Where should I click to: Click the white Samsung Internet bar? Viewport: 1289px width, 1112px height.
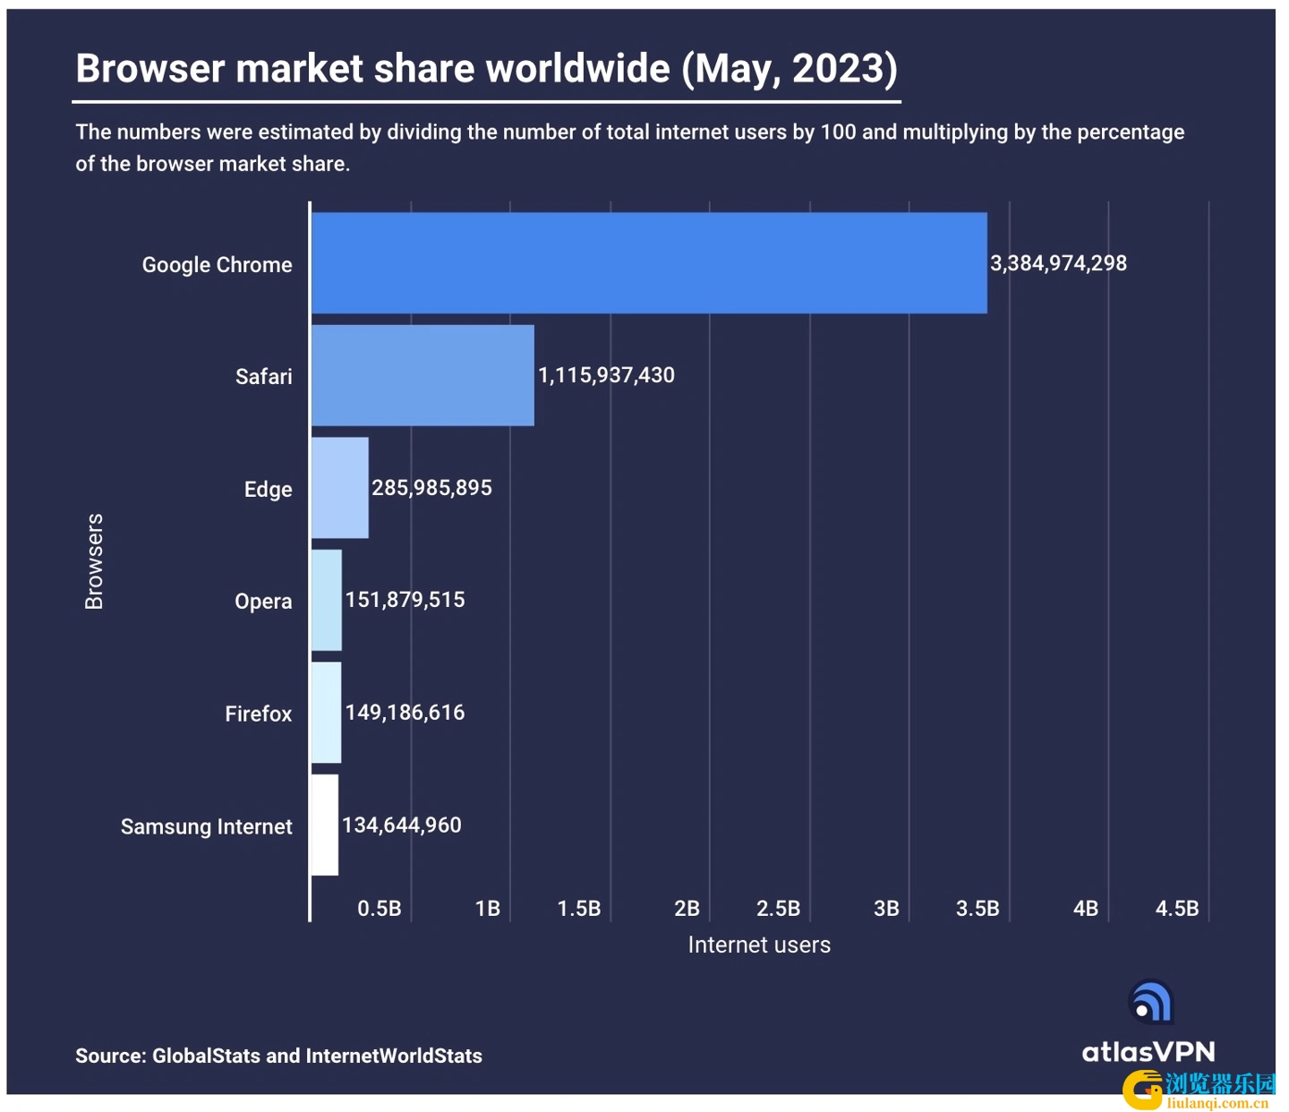tap(325, 825)
